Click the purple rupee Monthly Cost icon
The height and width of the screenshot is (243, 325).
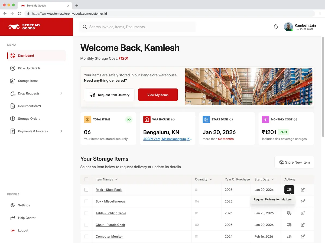[266, 119]
